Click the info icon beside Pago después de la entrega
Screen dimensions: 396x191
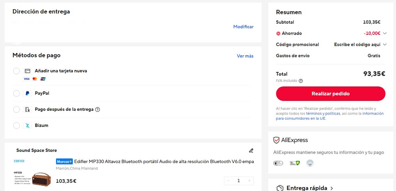point(97,109)
